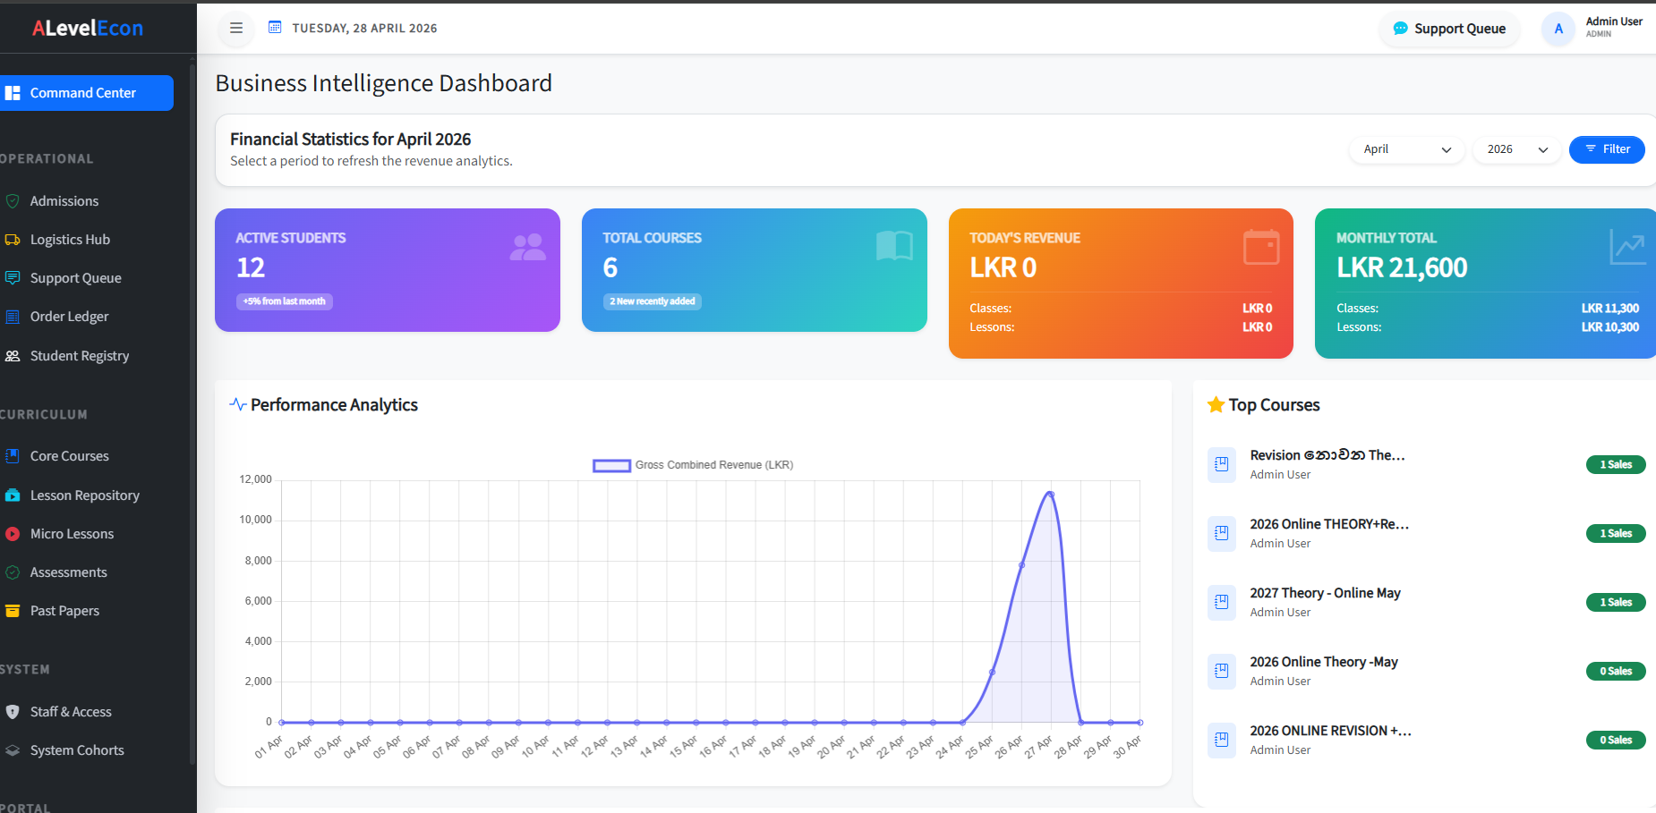Click the '2 New recently added' badge
Screen dimensions: 1656x813
click(653, 301)
